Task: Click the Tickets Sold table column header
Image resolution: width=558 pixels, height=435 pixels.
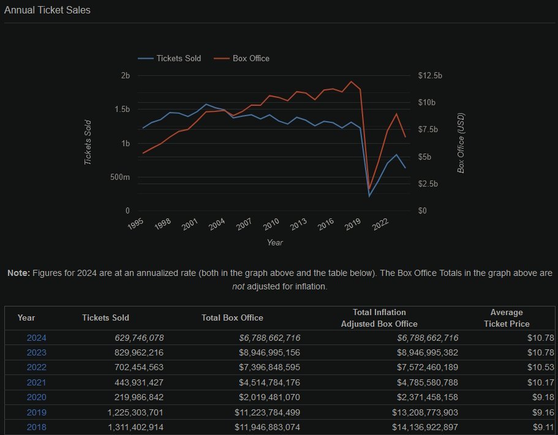Action: tap(105, 318)
